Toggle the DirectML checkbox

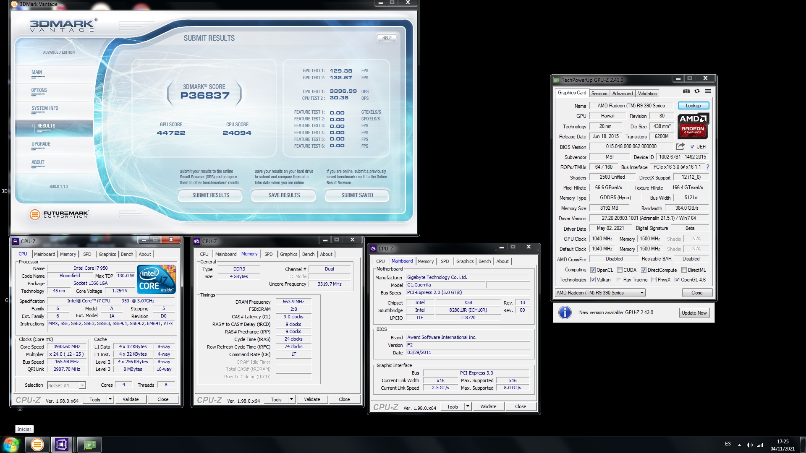coord(684,270)
